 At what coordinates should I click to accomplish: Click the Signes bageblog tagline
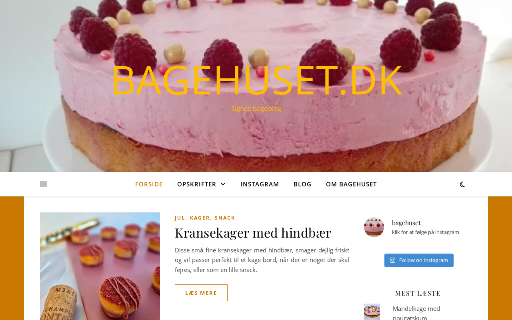pos(256,108)
